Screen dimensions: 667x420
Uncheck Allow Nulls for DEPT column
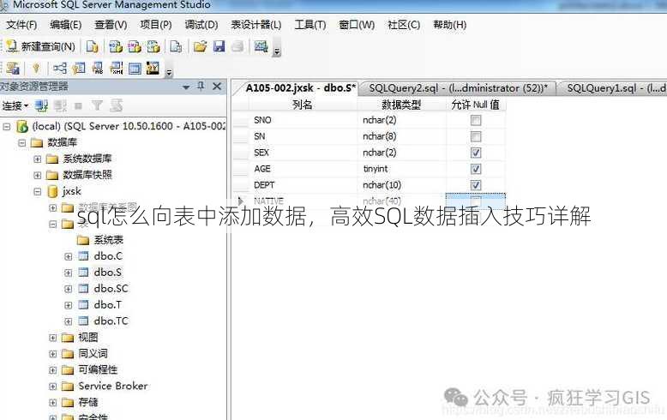476,185
